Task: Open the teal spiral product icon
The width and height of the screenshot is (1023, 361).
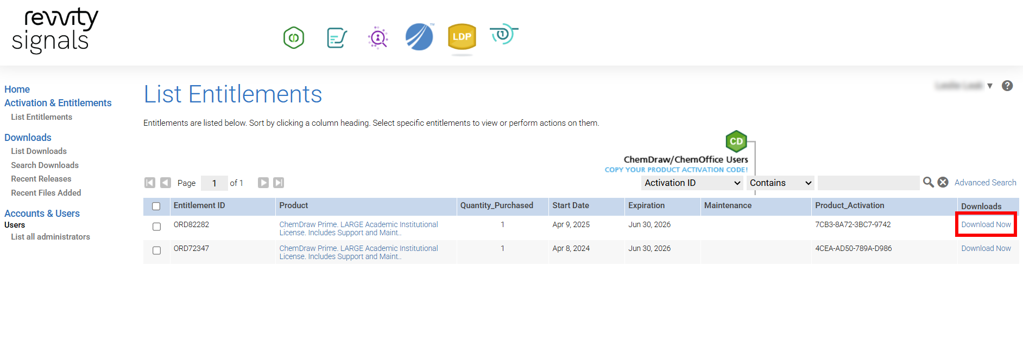Action: (x=503, y=35)
